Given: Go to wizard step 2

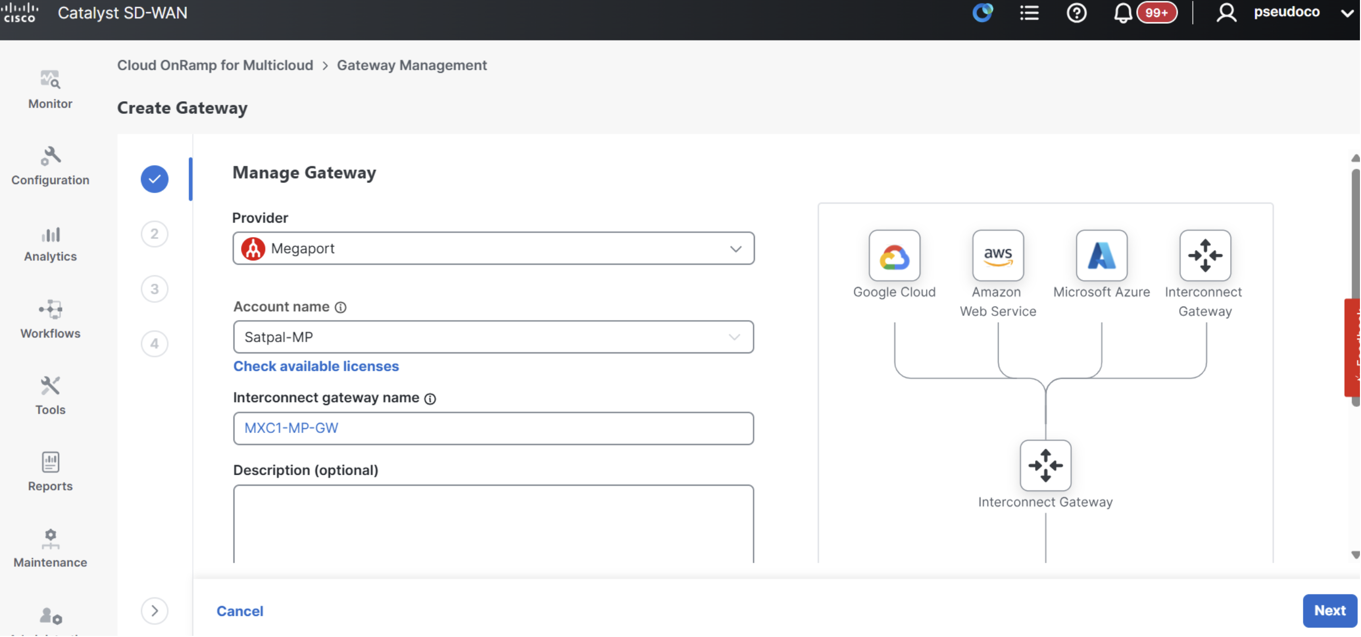Looking at the screenshot, I should tap(154, 234).
